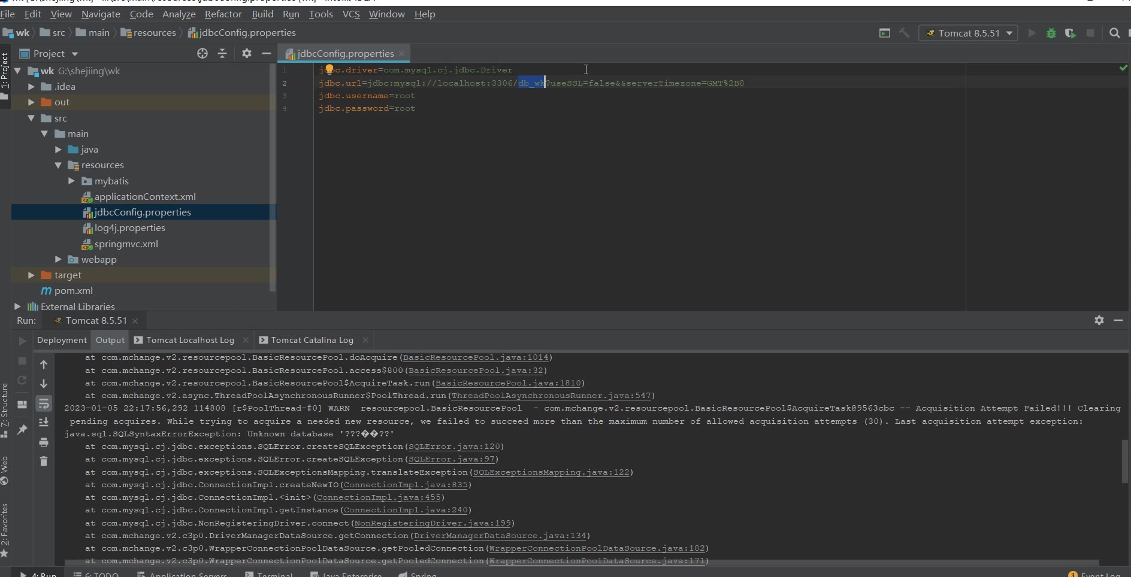Run with Coverage from the main toolbar
This screenshot has height=577, width=1131.
click(1070, 34)
